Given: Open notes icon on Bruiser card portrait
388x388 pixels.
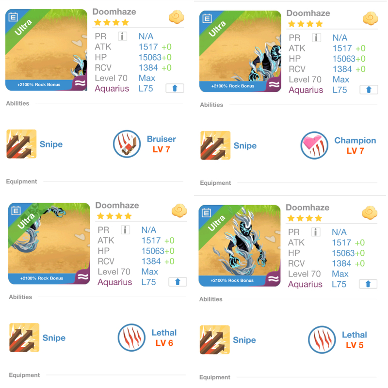Looking at the screenshot, I should (13, 17).
